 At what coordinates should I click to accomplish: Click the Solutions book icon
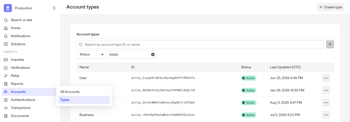click(6, 44)
